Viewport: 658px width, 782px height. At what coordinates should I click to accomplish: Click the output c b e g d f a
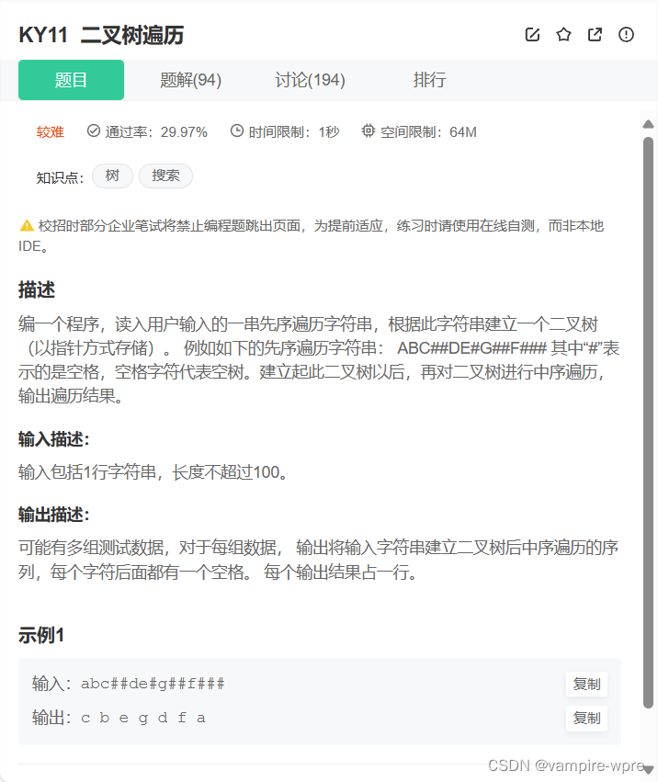[x=143, y=719]
